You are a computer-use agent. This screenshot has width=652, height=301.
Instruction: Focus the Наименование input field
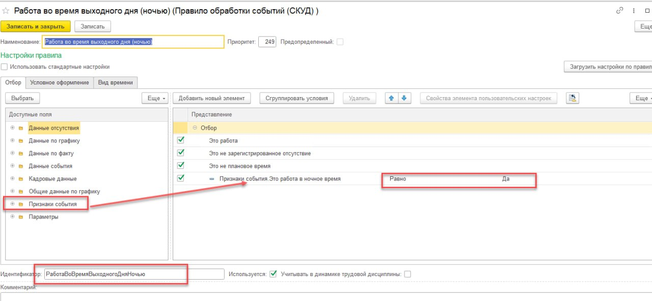point(133,42)
